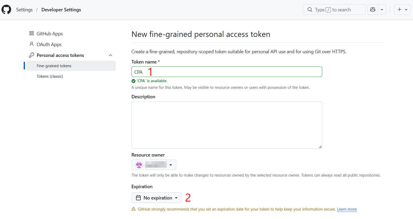The width and height of the screenshot is (413, 219).
Task: Click the GitHub Apps grid icon
Action: [32, 33]
